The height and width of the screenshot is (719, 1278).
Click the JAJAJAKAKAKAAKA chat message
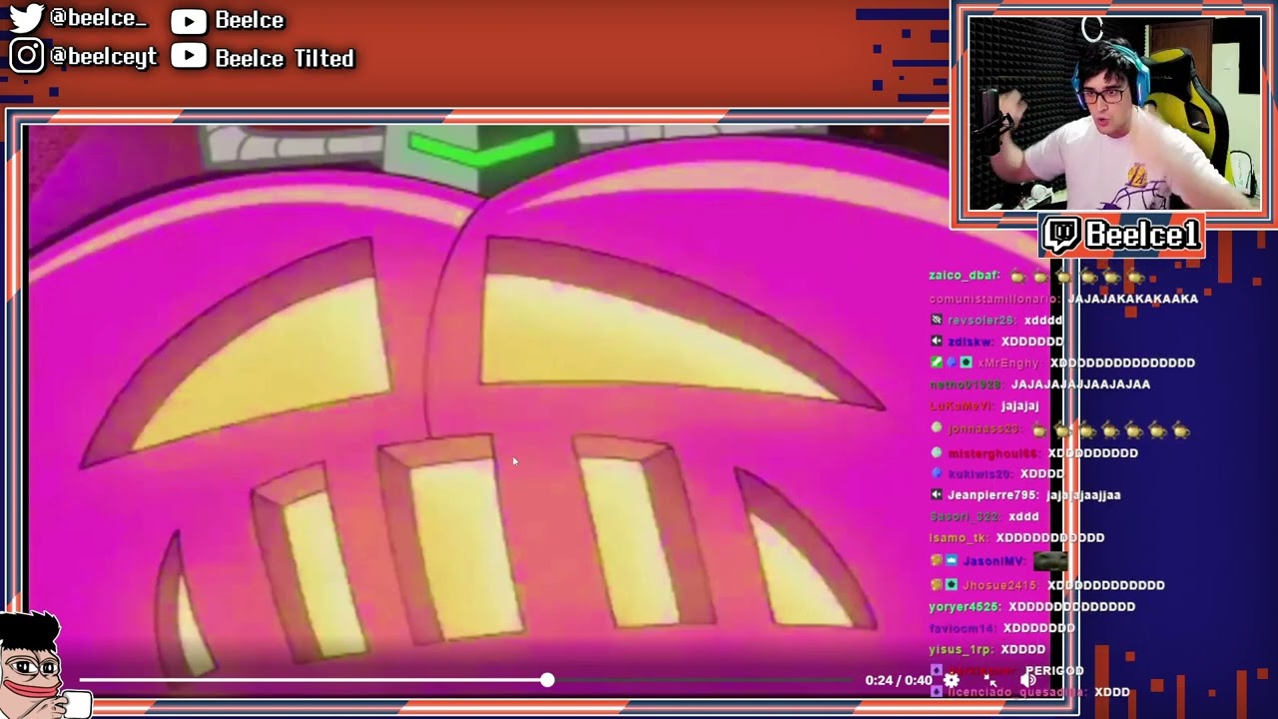pos(1132,299)
